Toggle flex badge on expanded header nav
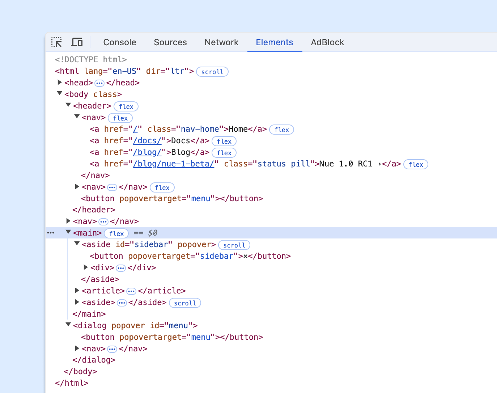This screenshot has width=497, height=393. pos(120,118)
